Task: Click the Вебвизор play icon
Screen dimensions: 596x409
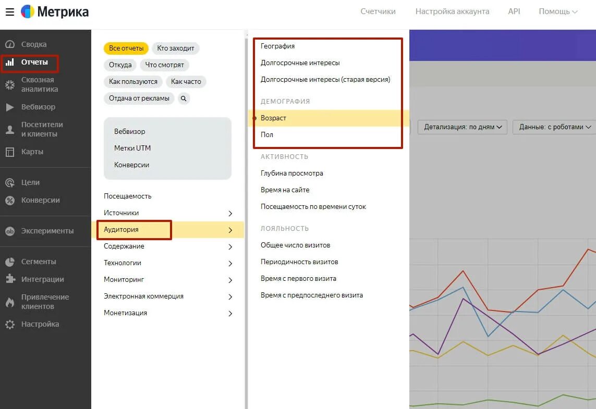Action: click(10, 107)
